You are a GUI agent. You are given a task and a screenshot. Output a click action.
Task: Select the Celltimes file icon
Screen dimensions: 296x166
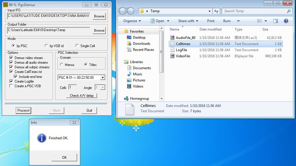172,44
